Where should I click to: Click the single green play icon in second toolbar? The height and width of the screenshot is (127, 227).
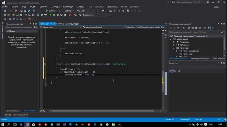[x=50, y=15]
